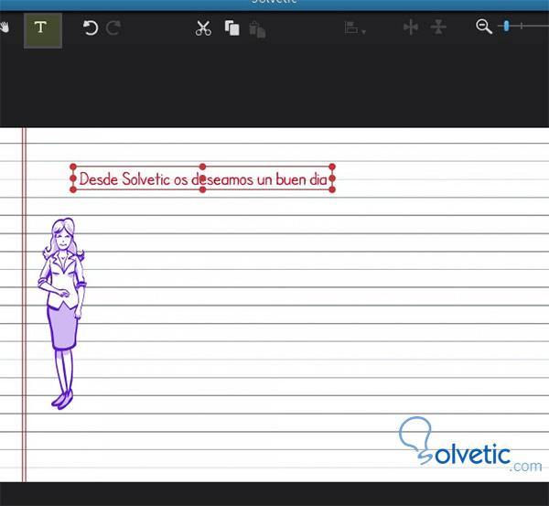
Task: Click the bottom-left handle of the text box
Action: [x=73, y=189]
